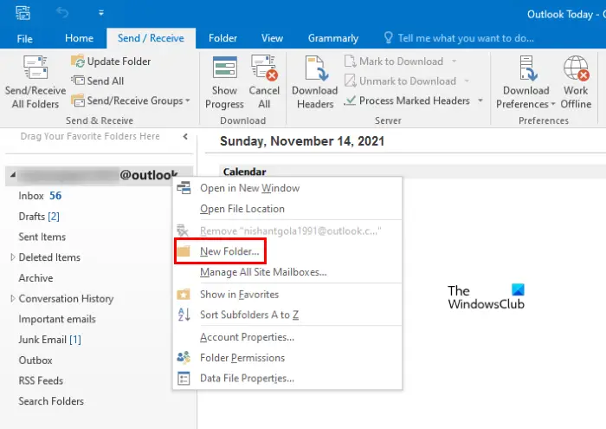This screenshot has width=606, height=429.
Task: Collapse the favorites pane with the chevron
Action: (184, 136)
